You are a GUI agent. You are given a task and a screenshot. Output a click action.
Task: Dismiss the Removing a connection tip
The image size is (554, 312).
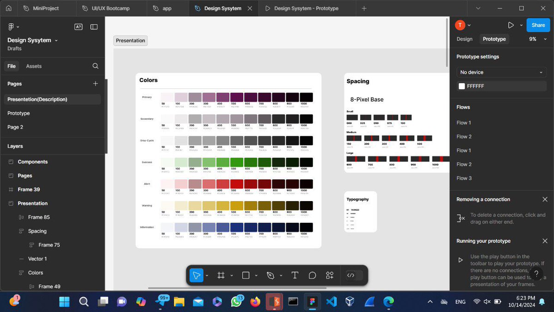545,200
